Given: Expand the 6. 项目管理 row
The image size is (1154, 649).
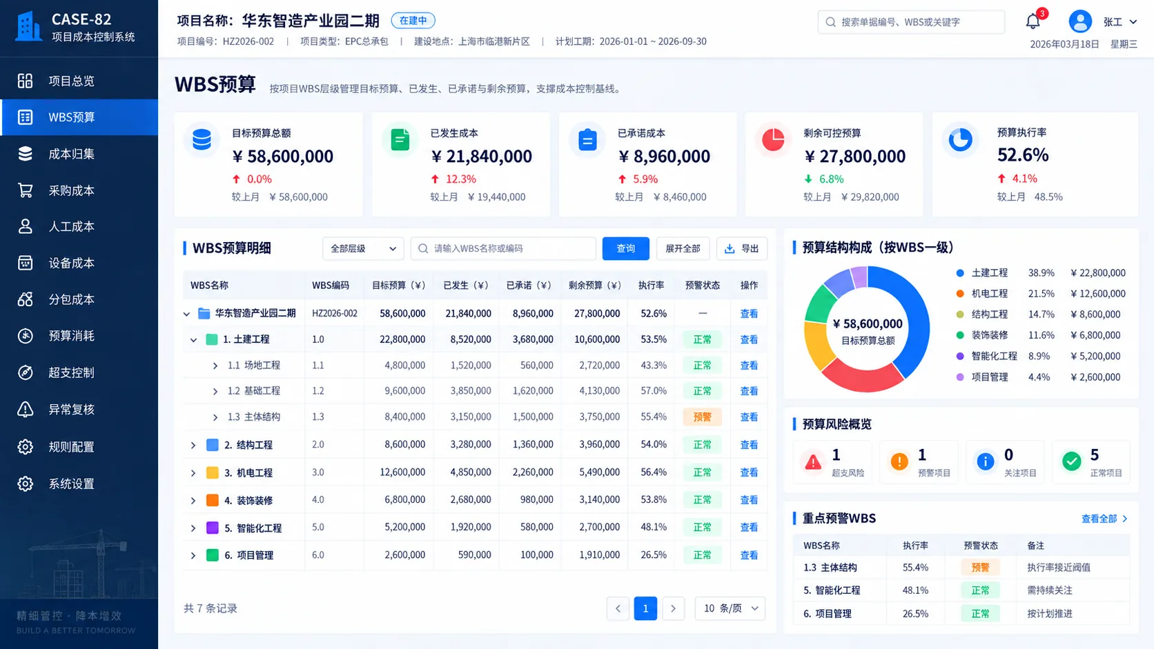Looking at the screenshot, I should pos(193,555).
